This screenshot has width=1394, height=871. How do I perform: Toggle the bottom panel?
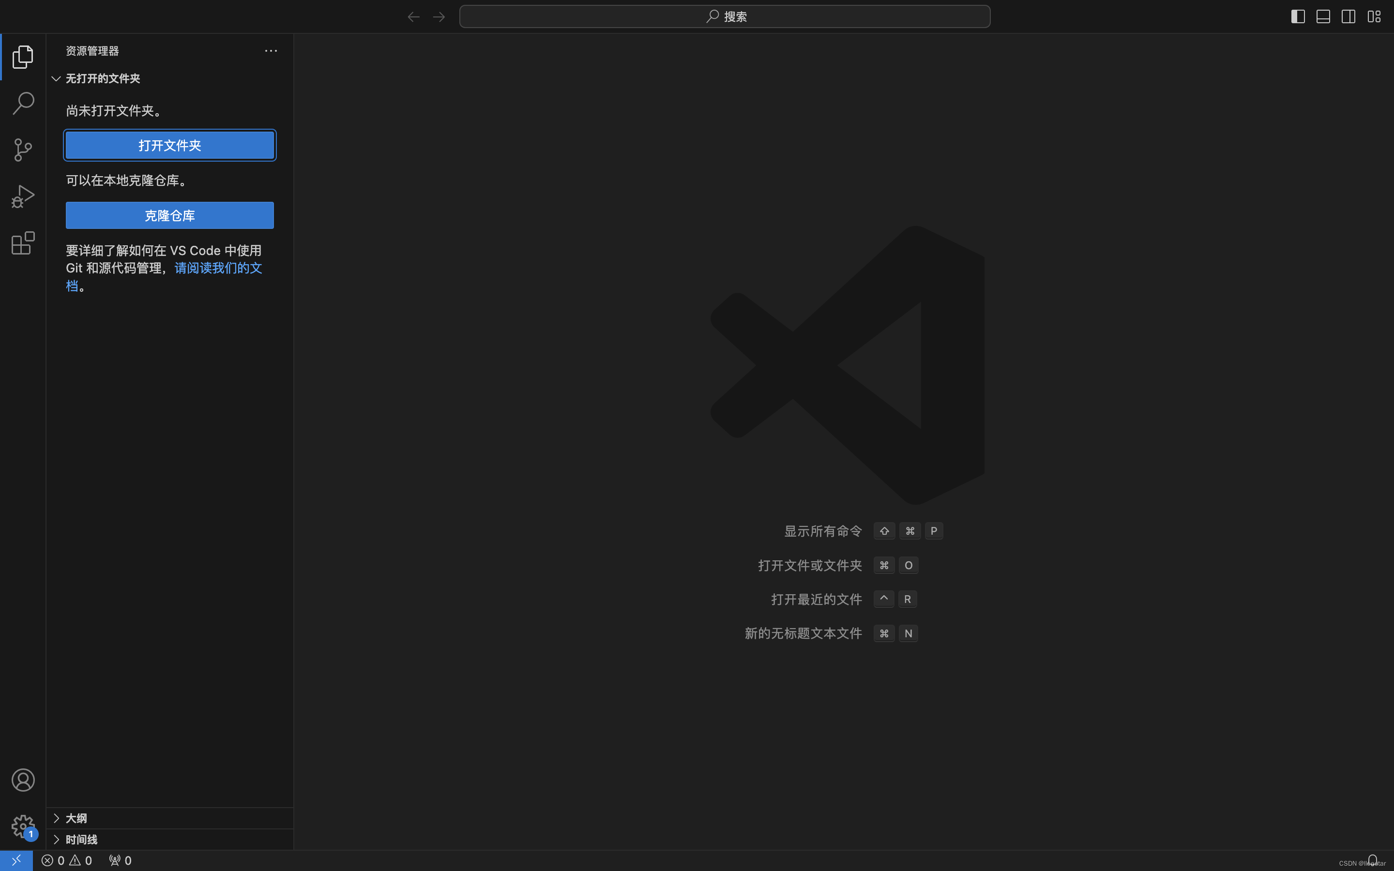point(1323,17)
